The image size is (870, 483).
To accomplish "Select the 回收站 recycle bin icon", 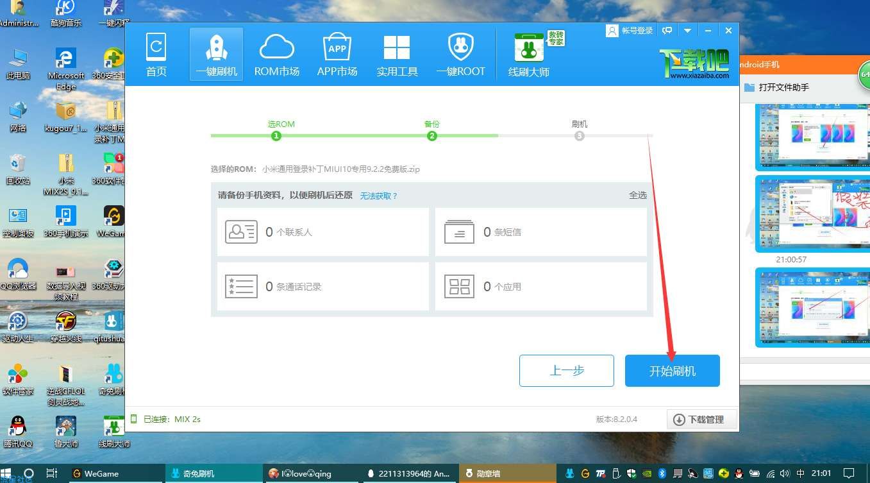I will tap(18, 169).
